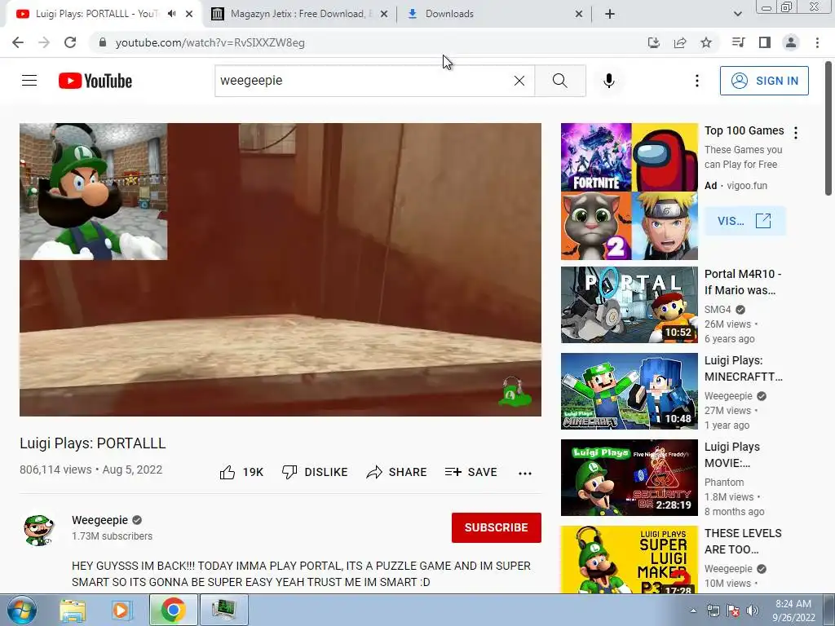The height and width of the screenshot is (626, 835).
Task: Open ad options three-dot menu for Top 100 Games
Action: [x=796, y=133]
